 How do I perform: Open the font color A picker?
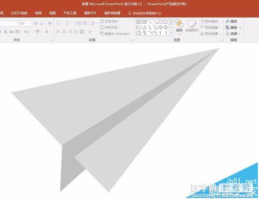pyautogui.click(x=47, y=32)
